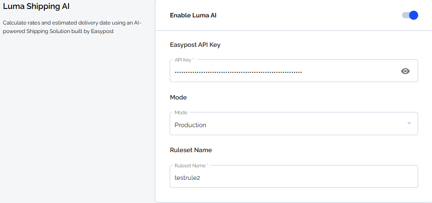The image size is (432, 203).
Task: Expand the Mode dropdown arrow
Action: [x=409, y=123]
